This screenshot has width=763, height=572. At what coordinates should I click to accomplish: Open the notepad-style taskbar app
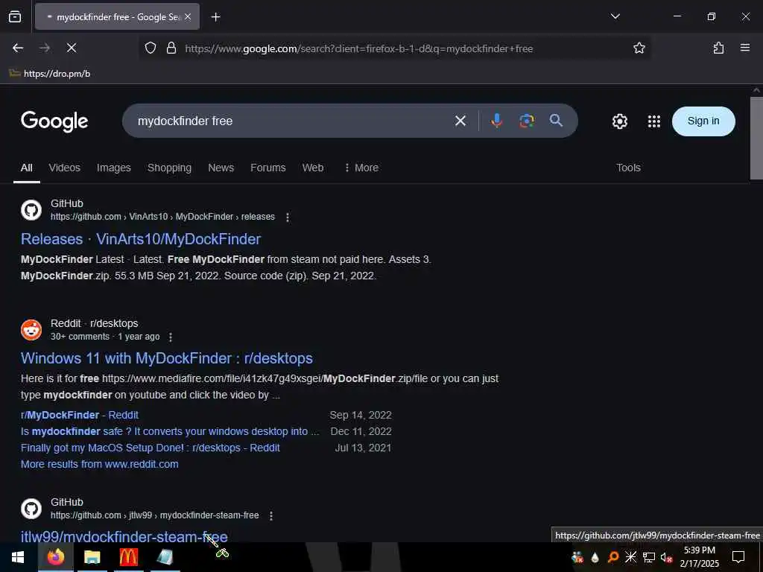(x=165, y=557)
